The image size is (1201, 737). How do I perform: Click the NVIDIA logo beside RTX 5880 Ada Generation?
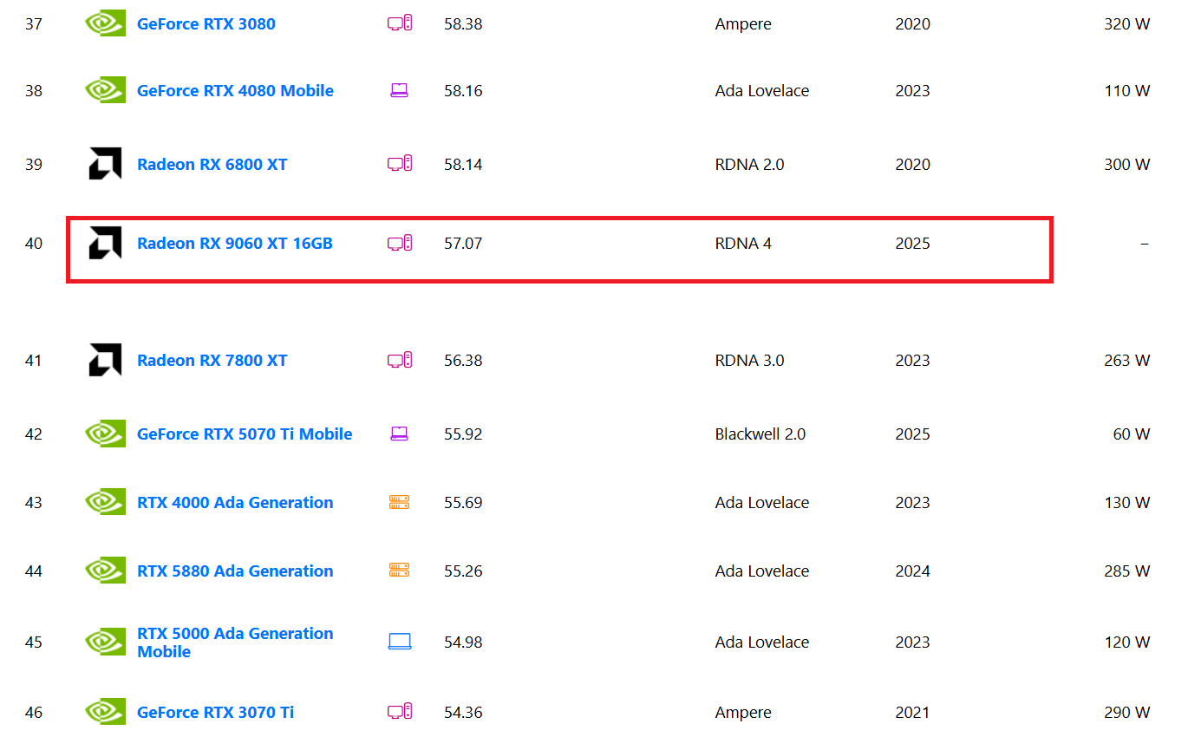[105, 571]
